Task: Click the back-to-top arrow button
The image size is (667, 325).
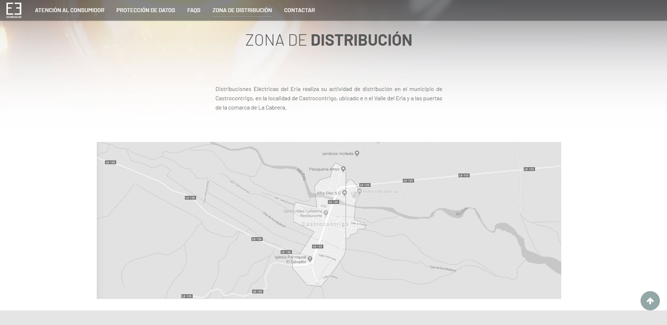Action: click(x=650, y=301)
